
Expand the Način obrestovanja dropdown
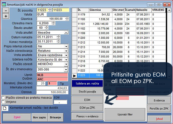[x=66, y=51]
